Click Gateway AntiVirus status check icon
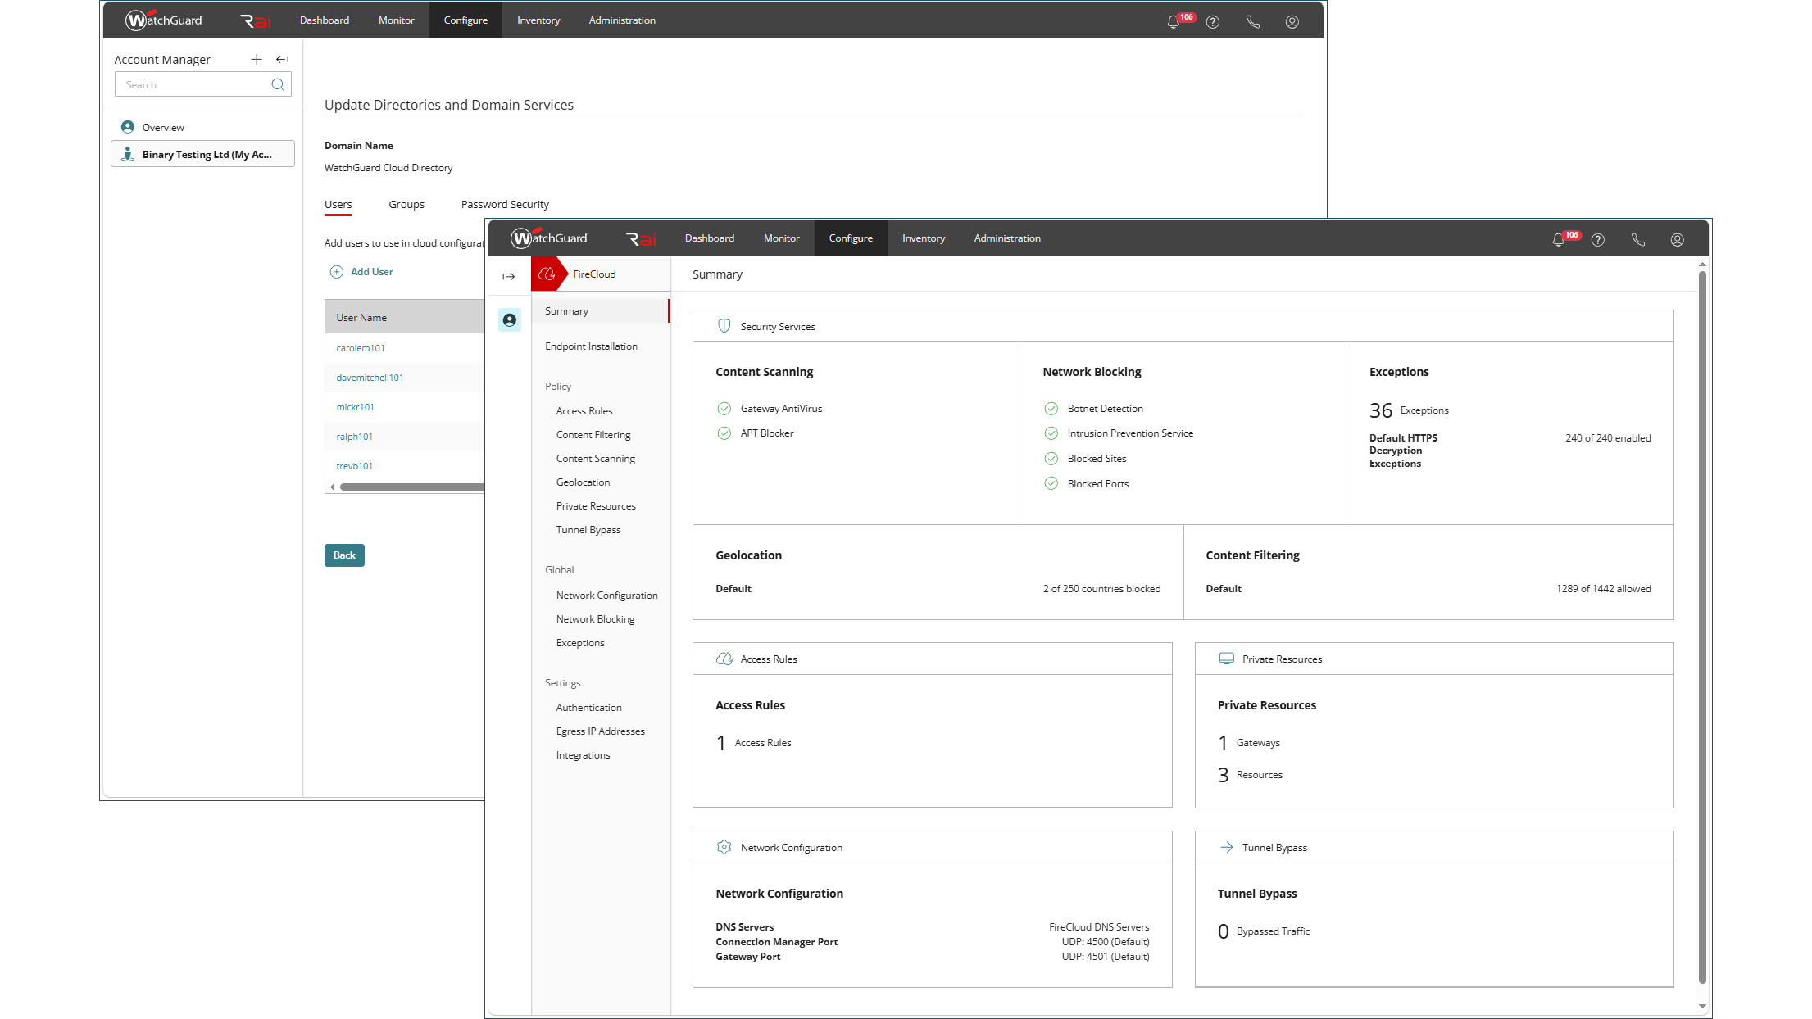The width and height of the screenshot is (1812, 1019). click(x=724, y=409)
